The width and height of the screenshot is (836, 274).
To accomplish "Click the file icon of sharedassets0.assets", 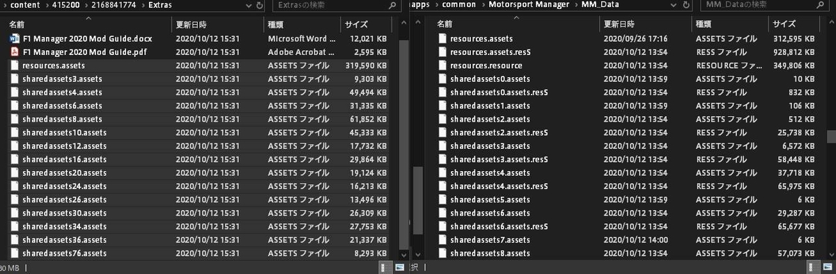I will (x=442, y=79).
